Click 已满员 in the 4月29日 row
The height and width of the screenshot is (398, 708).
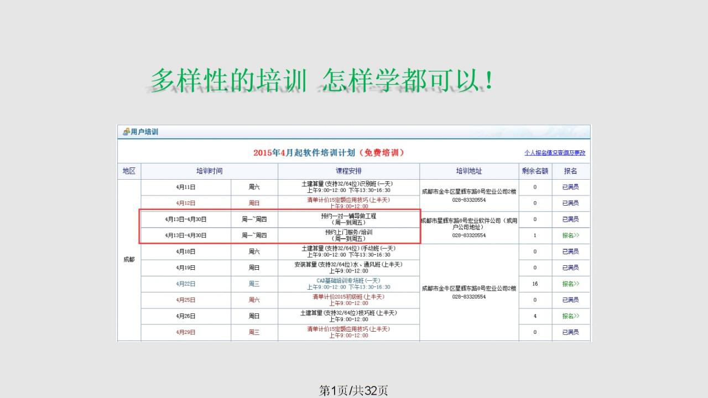pos(571,332)
